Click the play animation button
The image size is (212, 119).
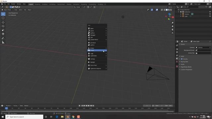[89, 106]
